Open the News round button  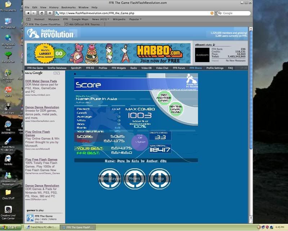(x=135, y=179)
